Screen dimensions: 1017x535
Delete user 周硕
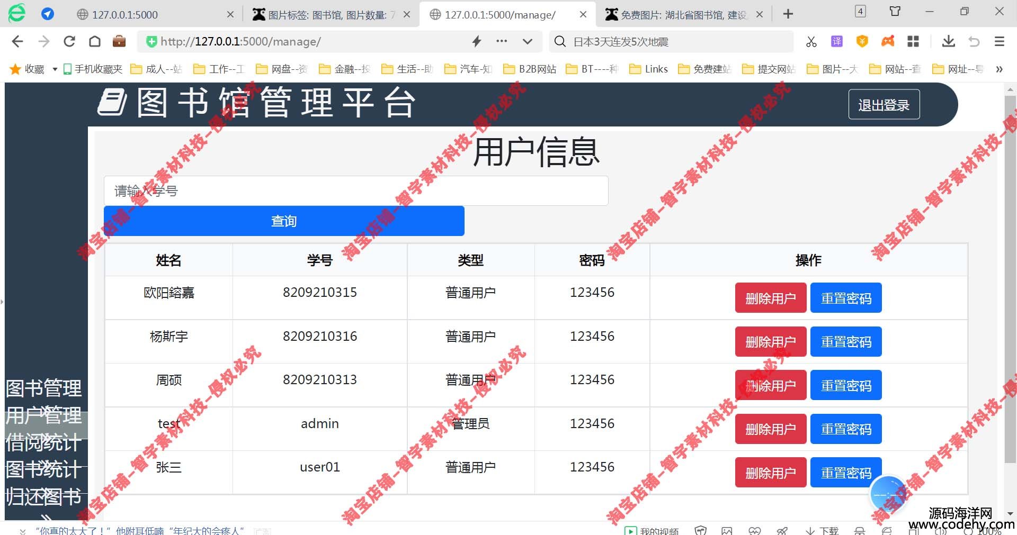click(771, 385)
